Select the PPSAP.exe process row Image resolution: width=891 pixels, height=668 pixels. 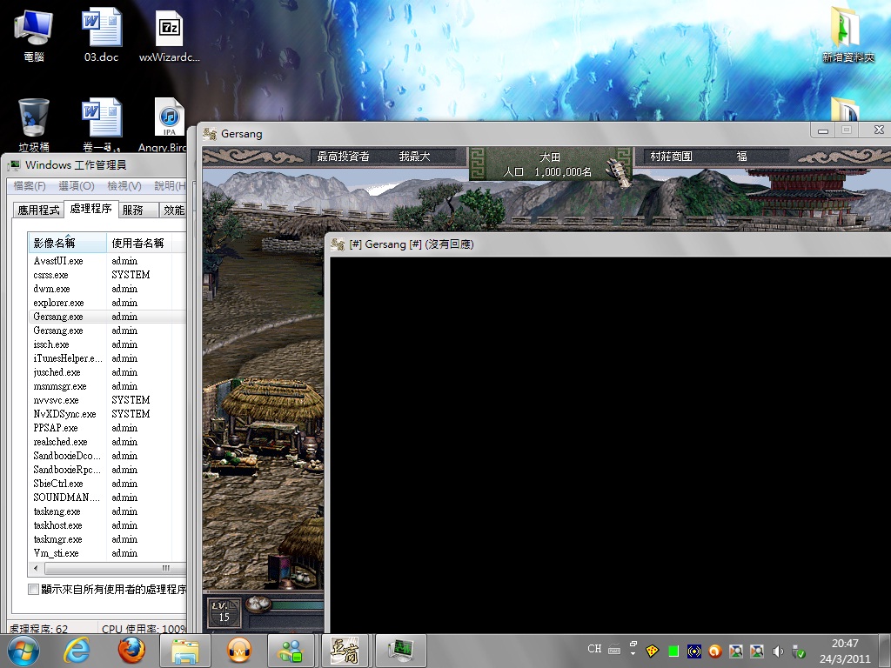[107, 428]
